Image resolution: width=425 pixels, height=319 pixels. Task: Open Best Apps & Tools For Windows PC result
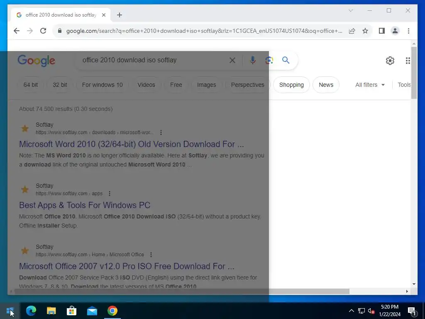coord(85,205)
